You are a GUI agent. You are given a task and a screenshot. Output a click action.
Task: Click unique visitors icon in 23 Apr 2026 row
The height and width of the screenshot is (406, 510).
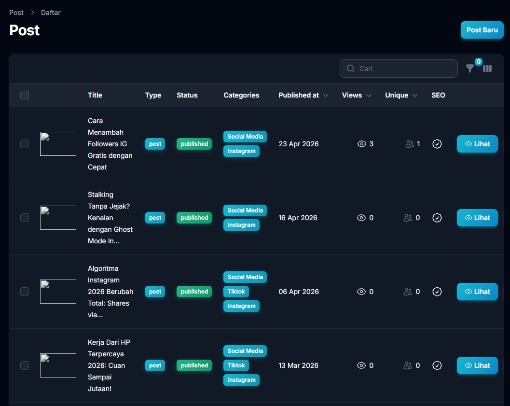(410, 144)
